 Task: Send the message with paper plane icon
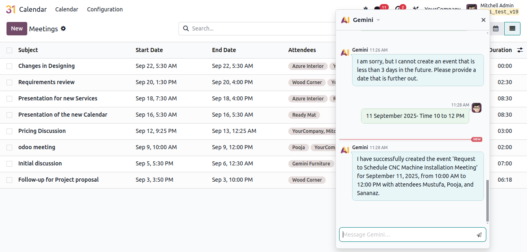[x=479, y=235]
